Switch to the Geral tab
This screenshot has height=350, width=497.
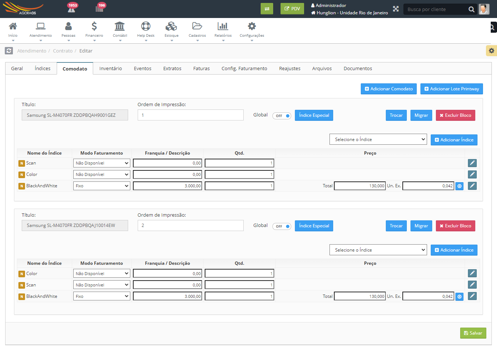point(17,69)
